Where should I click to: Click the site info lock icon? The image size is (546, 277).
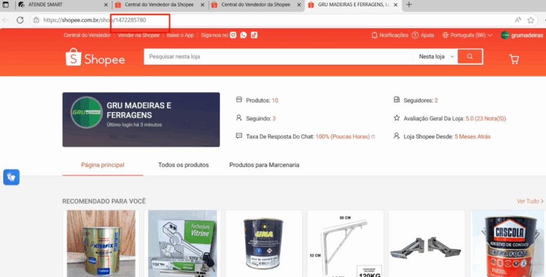pos(36,20)
